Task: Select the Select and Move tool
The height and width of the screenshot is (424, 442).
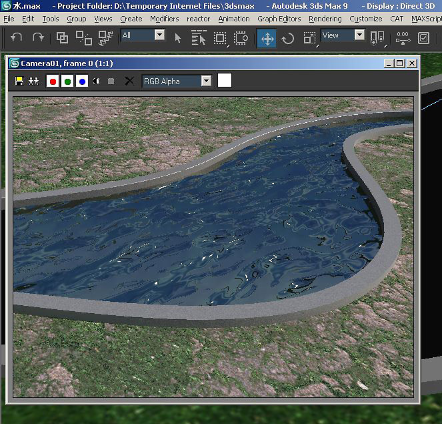Action: 267,38
